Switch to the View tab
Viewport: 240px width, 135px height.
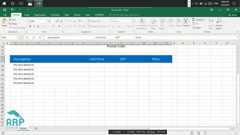tap(88, 15)
